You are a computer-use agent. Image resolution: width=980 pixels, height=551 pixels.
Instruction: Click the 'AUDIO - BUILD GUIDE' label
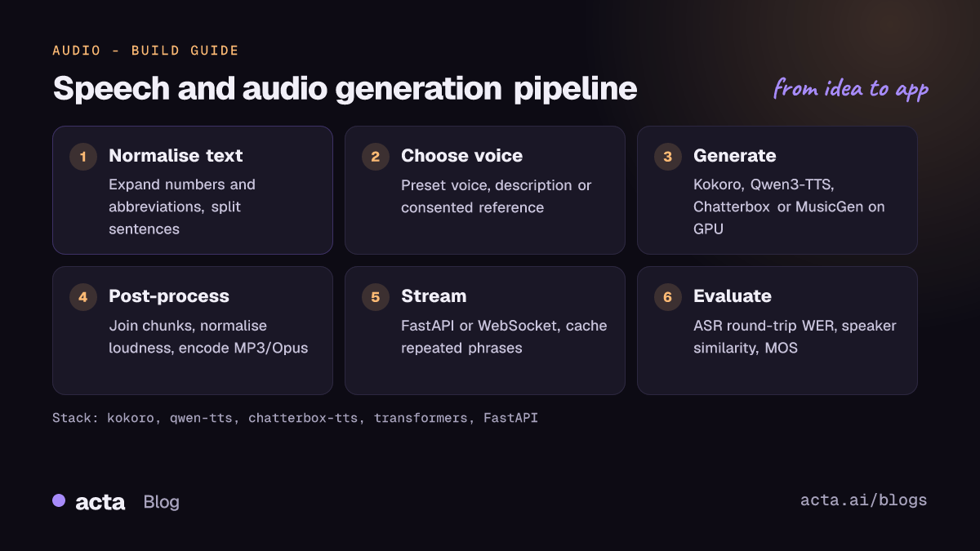pos(145,51)
